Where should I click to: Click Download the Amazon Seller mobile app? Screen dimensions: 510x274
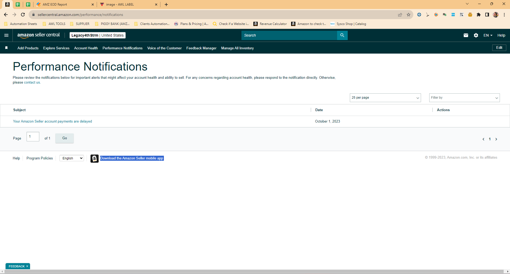[132, 158]
